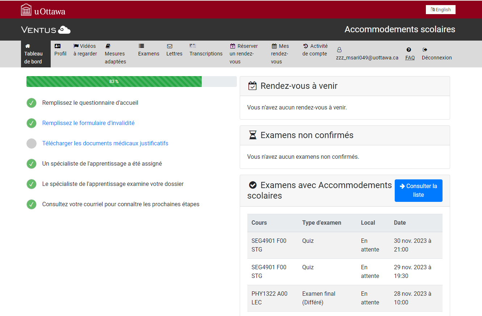Screen dimensions: 482x316
Task: Click Vous n'avez aucun rendez-vous à venir text
Action: 297,108
